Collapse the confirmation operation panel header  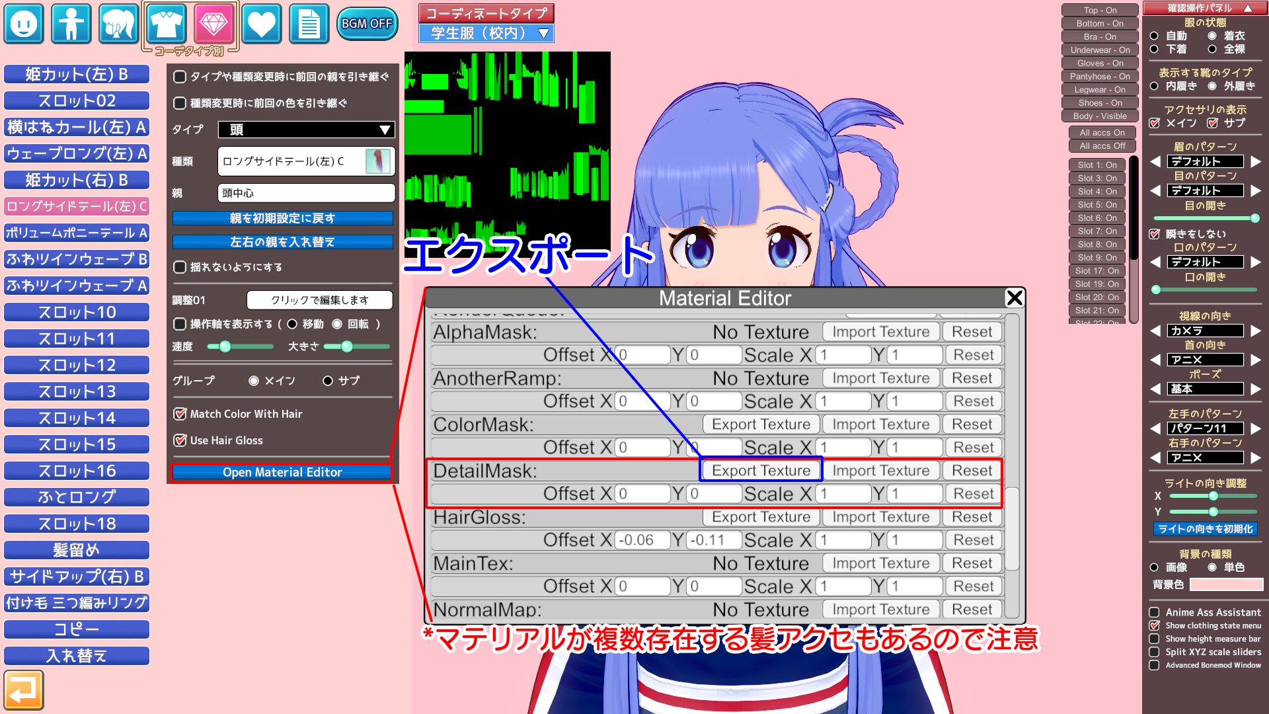pos(1206,8)
